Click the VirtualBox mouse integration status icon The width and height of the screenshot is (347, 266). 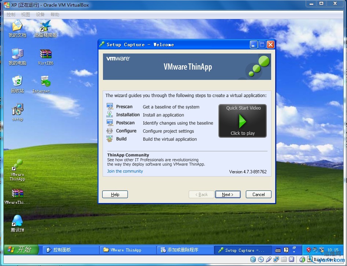tap(303, 259)
